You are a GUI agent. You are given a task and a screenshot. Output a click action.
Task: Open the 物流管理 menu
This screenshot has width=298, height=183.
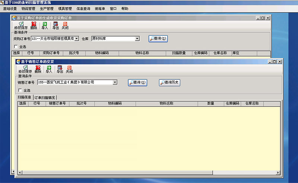(28, 8)
